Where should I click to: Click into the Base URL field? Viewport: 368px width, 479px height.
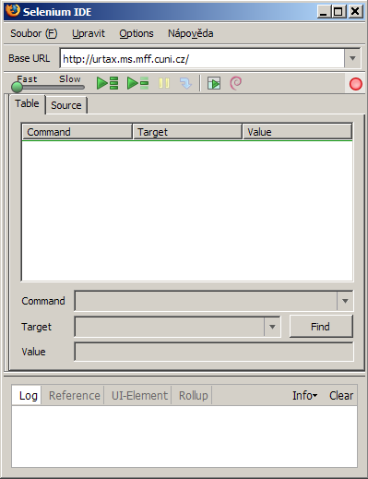click(202, 58)
